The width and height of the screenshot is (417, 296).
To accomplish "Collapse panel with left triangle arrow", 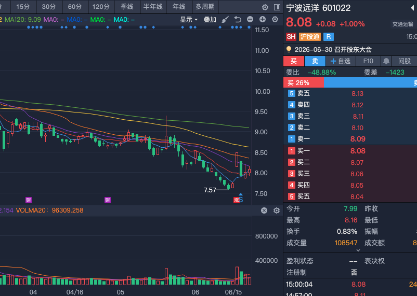I will pos(412,8).
